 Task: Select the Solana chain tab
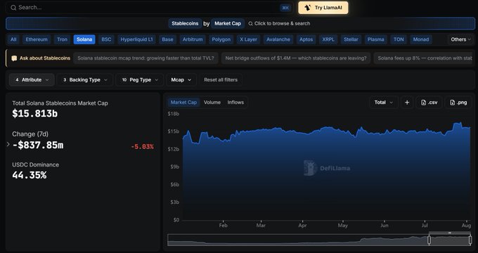point(84,39)
